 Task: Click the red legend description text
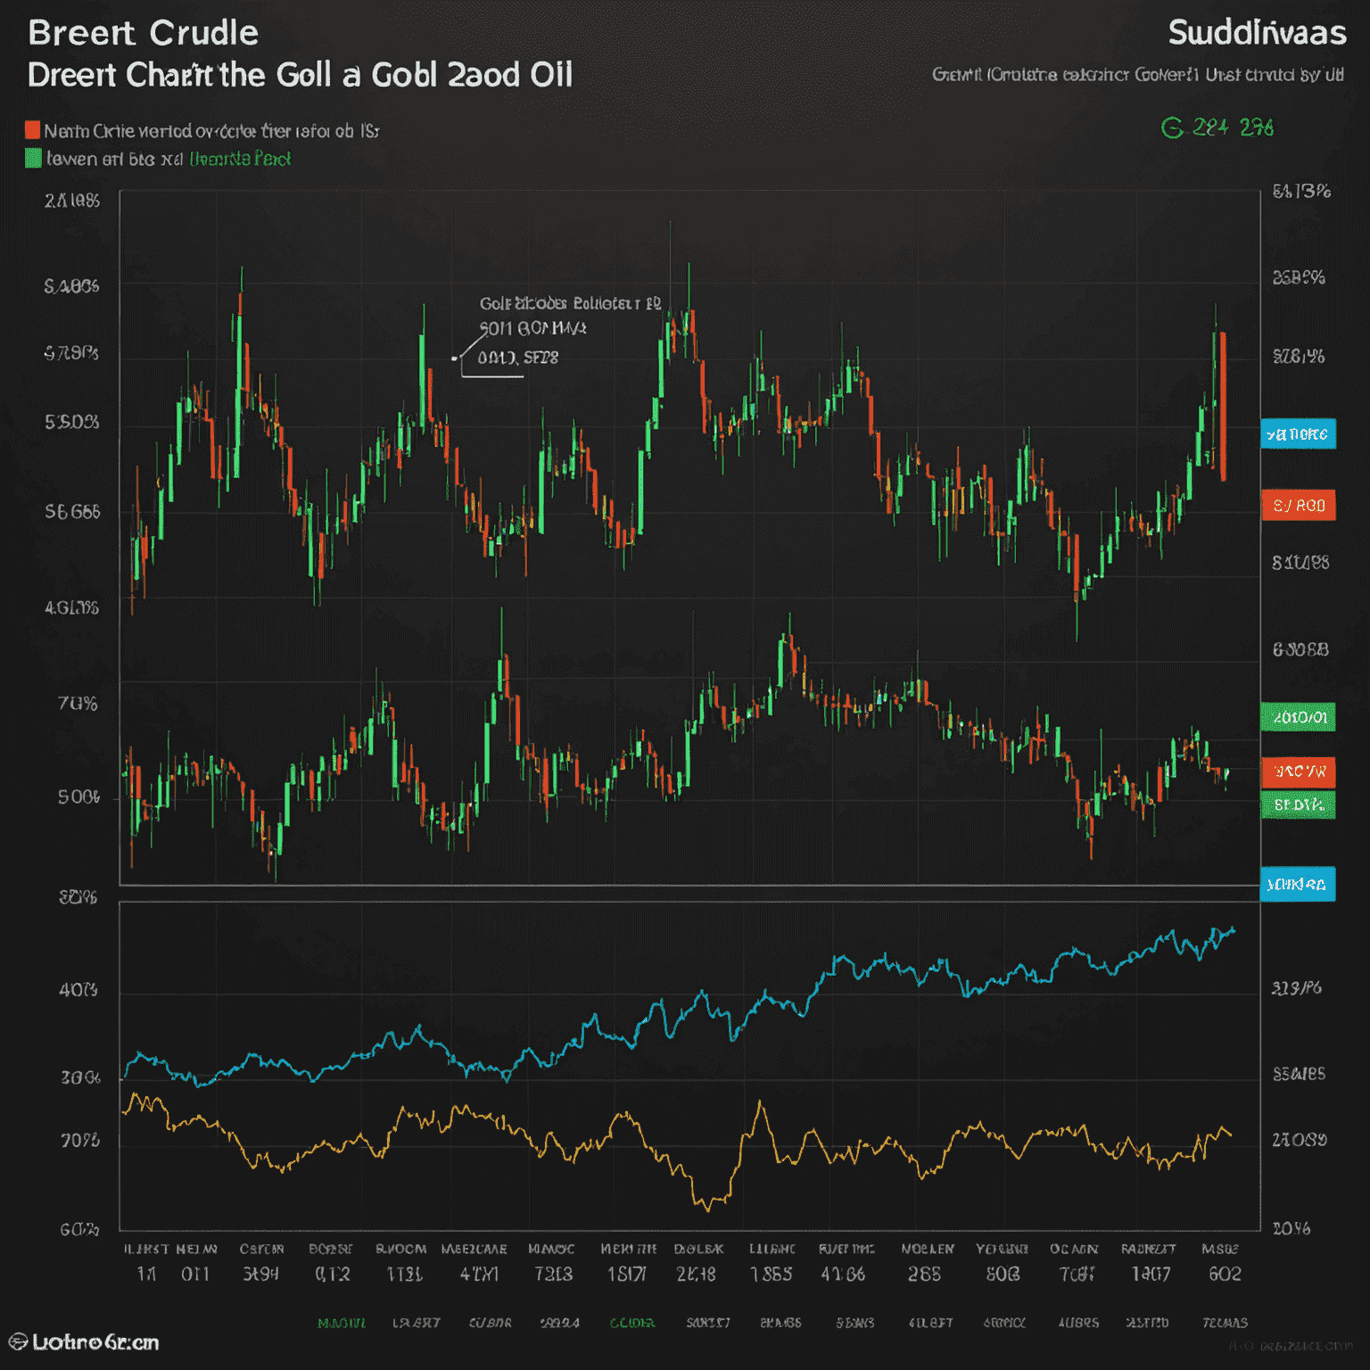click(x=211, y=131)
